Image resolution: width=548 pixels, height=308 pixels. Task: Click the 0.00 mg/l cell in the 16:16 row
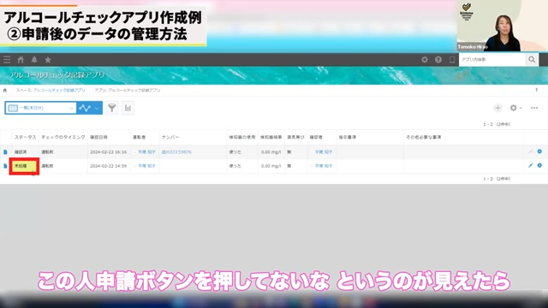point(271,152)
